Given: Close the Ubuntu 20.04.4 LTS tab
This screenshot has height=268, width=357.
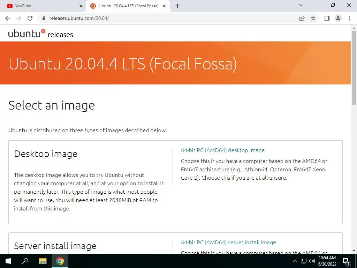Looking at the screenshot, I should coord(164,6).
